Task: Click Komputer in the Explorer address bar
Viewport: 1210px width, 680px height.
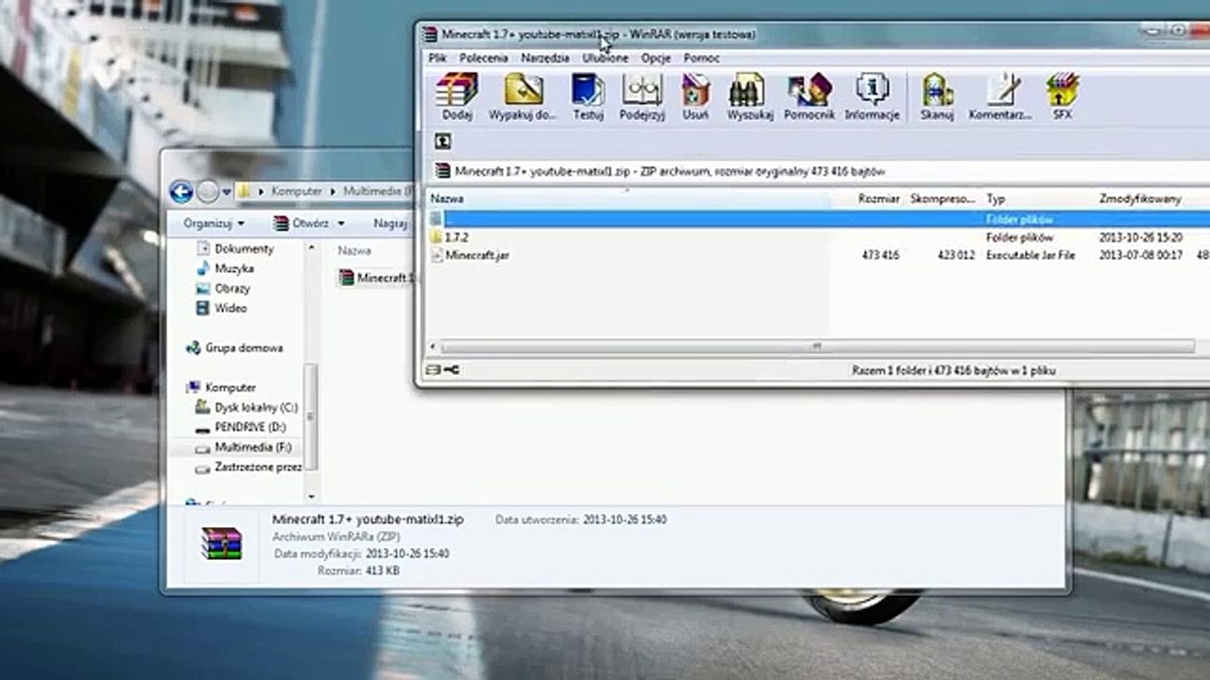Action: click(297, 192)
